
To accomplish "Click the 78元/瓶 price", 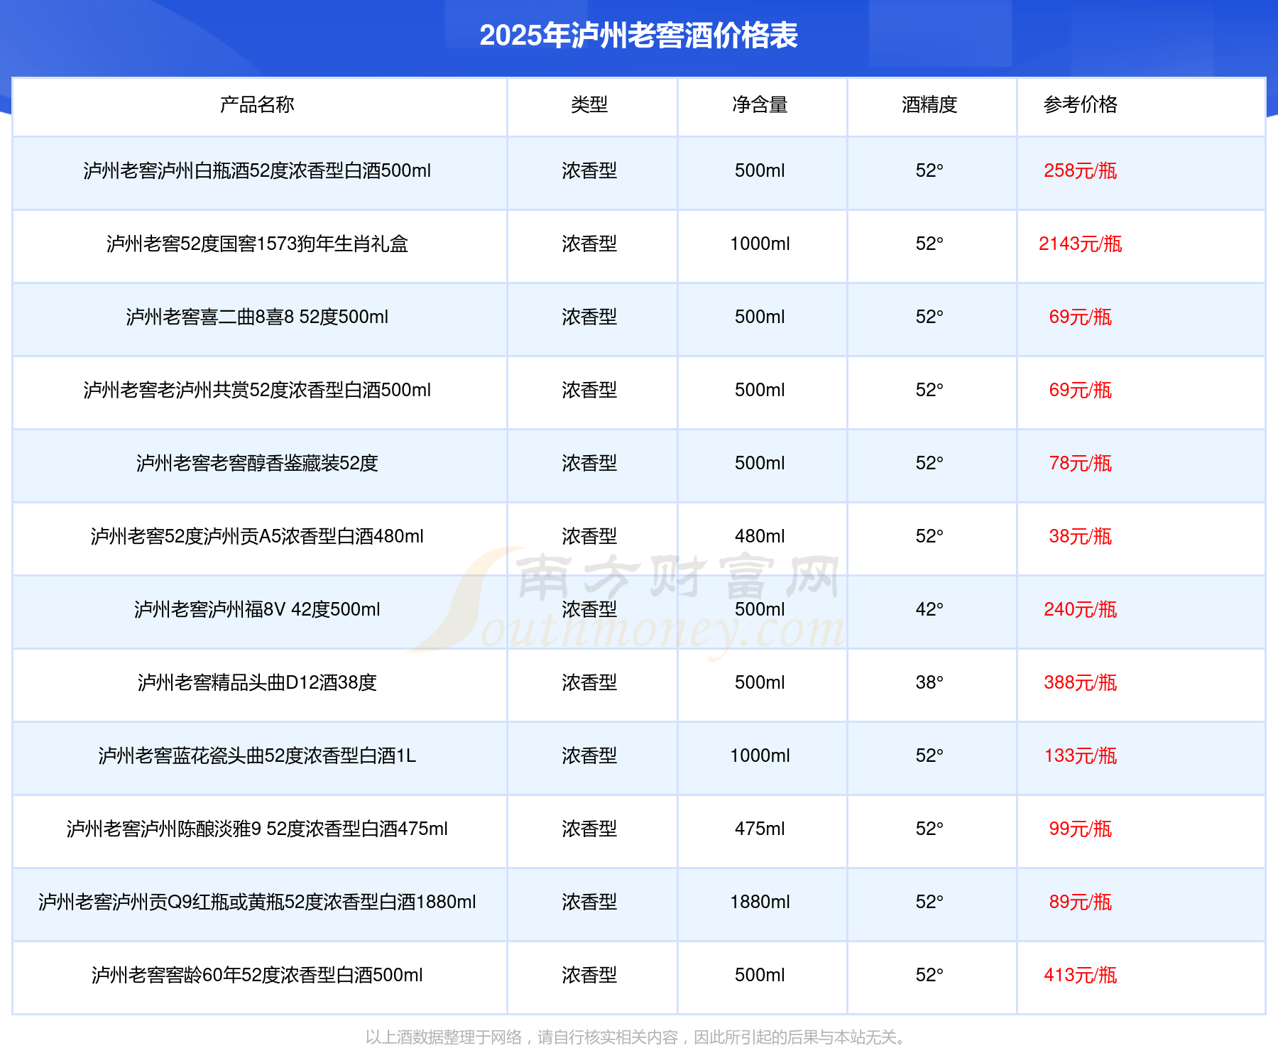I will (x=1080, y=464).
